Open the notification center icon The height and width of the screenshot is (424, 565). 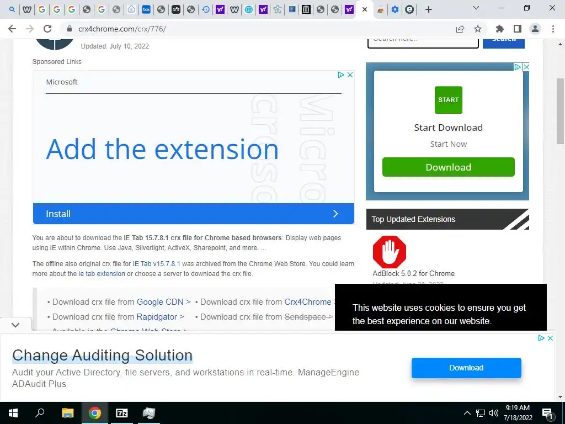tap(547, 413)
